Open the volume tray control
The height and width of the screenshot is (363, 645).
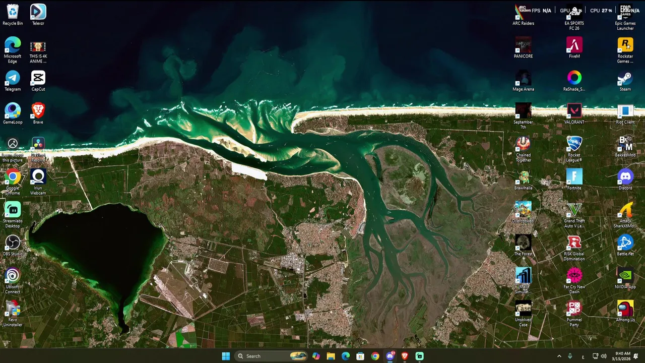click(604, 356)
